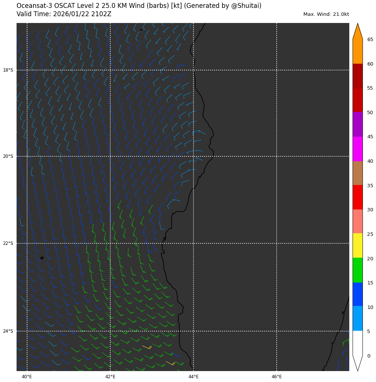
Task: Click the Max. Wind: 21.0kt label
Action: tap(326, 14)
